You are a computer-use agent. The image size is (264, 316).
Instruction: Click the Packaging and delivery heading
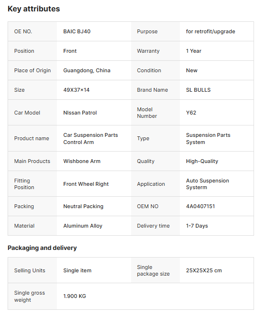coord(42,248)
